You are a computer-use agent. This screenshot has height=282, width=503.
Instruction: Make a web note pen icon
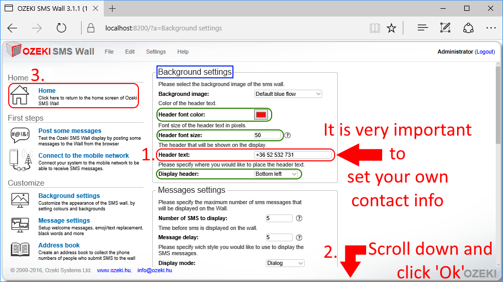coord(445,28)
